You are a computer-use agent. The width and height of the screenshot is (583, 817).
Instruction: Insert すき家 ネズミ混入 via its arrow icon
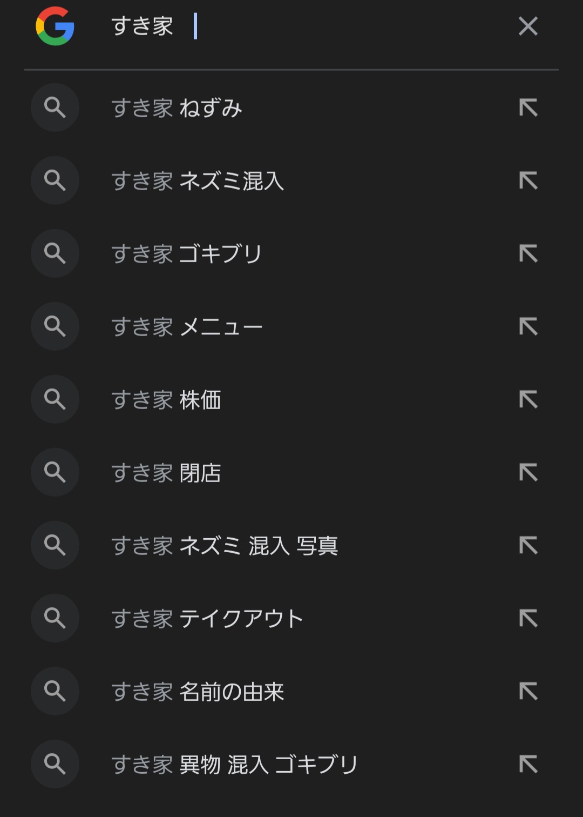click(528, 180)
